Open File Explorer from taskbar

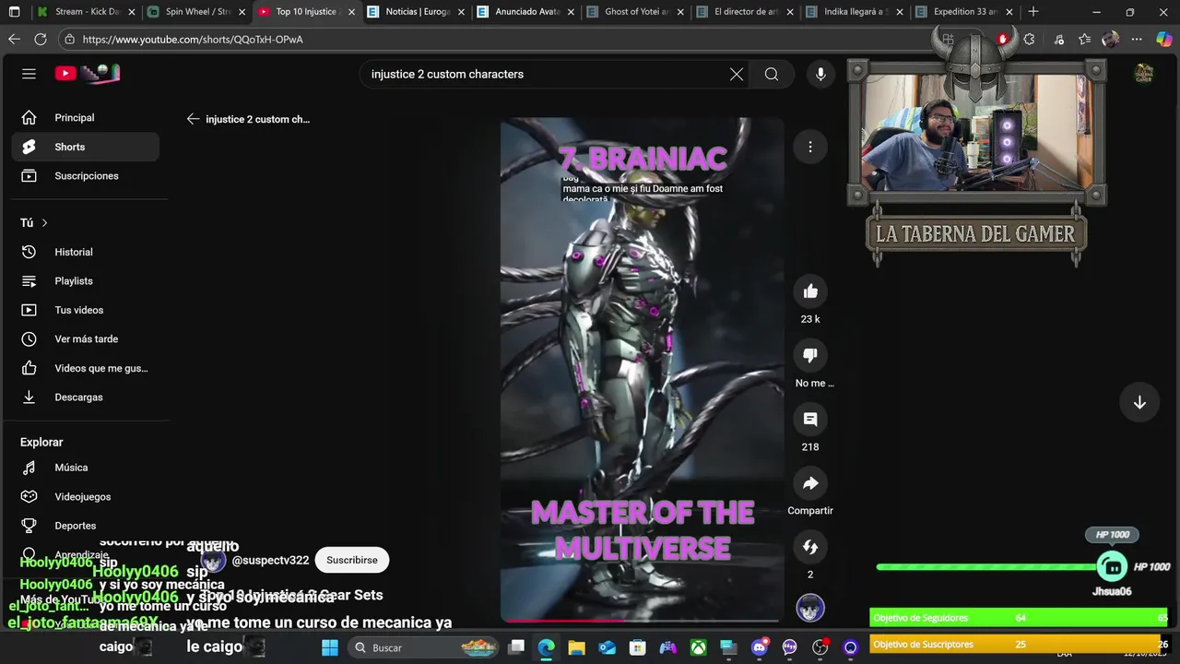577,647
